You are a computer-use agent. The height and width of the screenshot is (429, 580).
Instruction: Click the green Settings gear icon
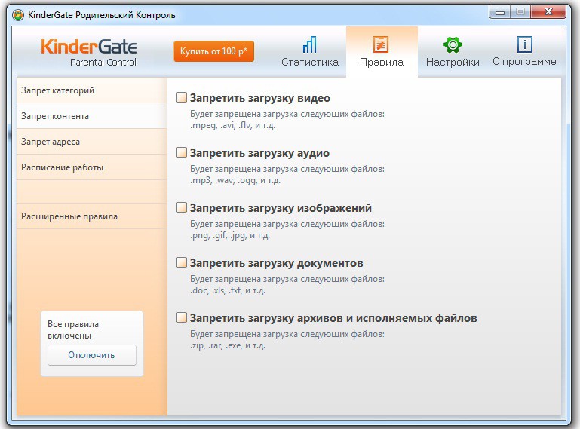(x=453, y=44)
